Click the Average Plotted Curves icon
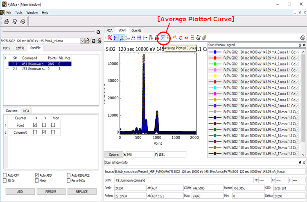Screen dimensions: 307x202 163,38
